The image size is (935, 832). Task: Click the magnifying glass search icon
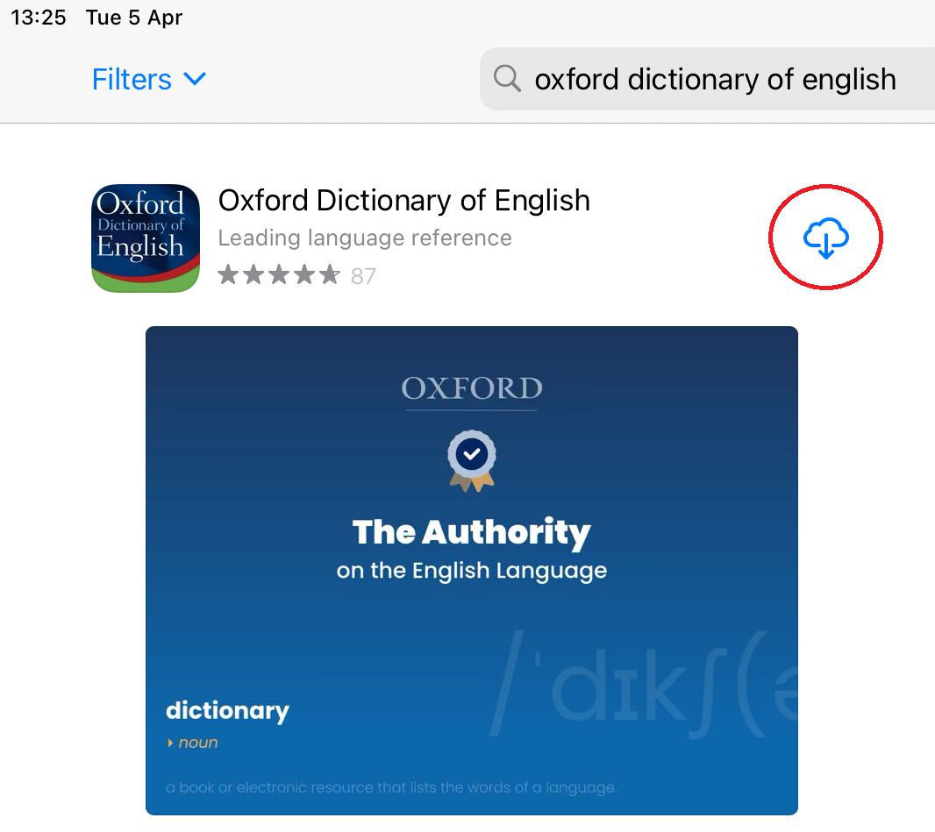coord(508,78)
